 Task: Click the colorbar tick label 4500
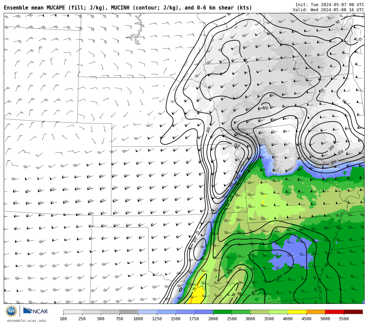306,319
